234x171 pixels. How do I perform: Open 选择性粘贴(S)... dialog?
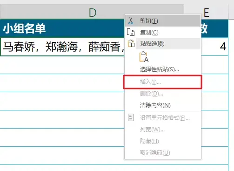tap(163, 69)
